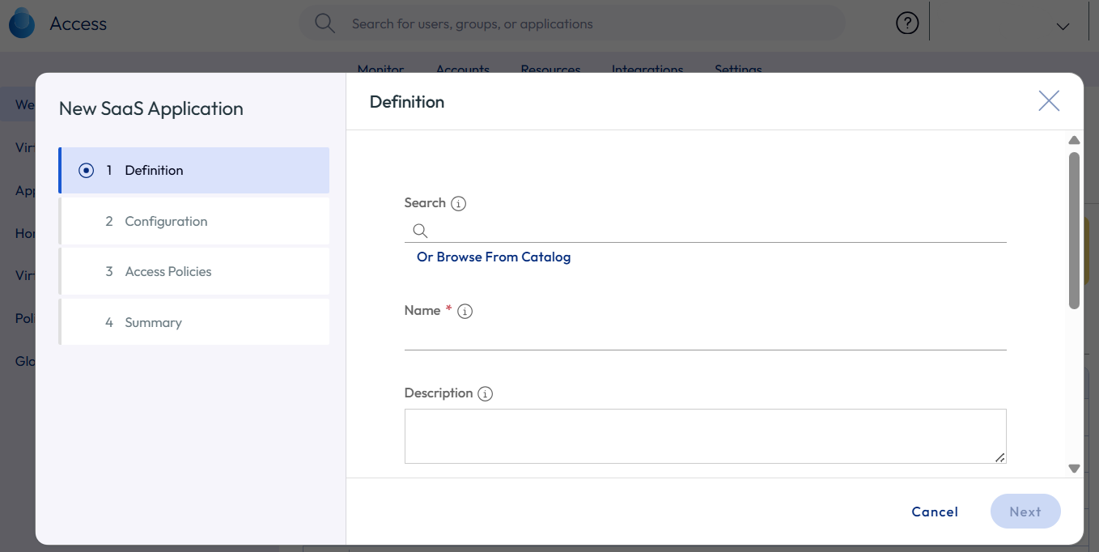Open the Or Browse From Catalog link
Screen dimensions: 1099x552
[494, 257]
